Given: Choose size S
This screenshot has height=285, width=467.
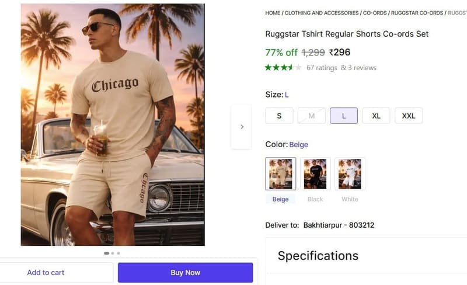Looking at the screenshot, I should click(x=279, y=116).
